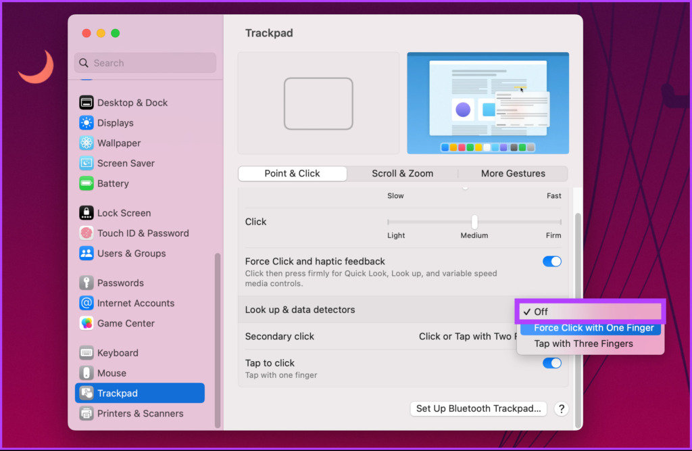
Task: Click the Touch ID fingerprint icon
Action: tap(86, 233)
